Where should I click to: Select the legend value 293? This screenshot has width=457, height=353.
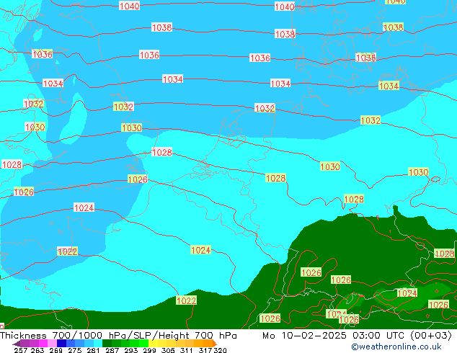tap(131, 350)
